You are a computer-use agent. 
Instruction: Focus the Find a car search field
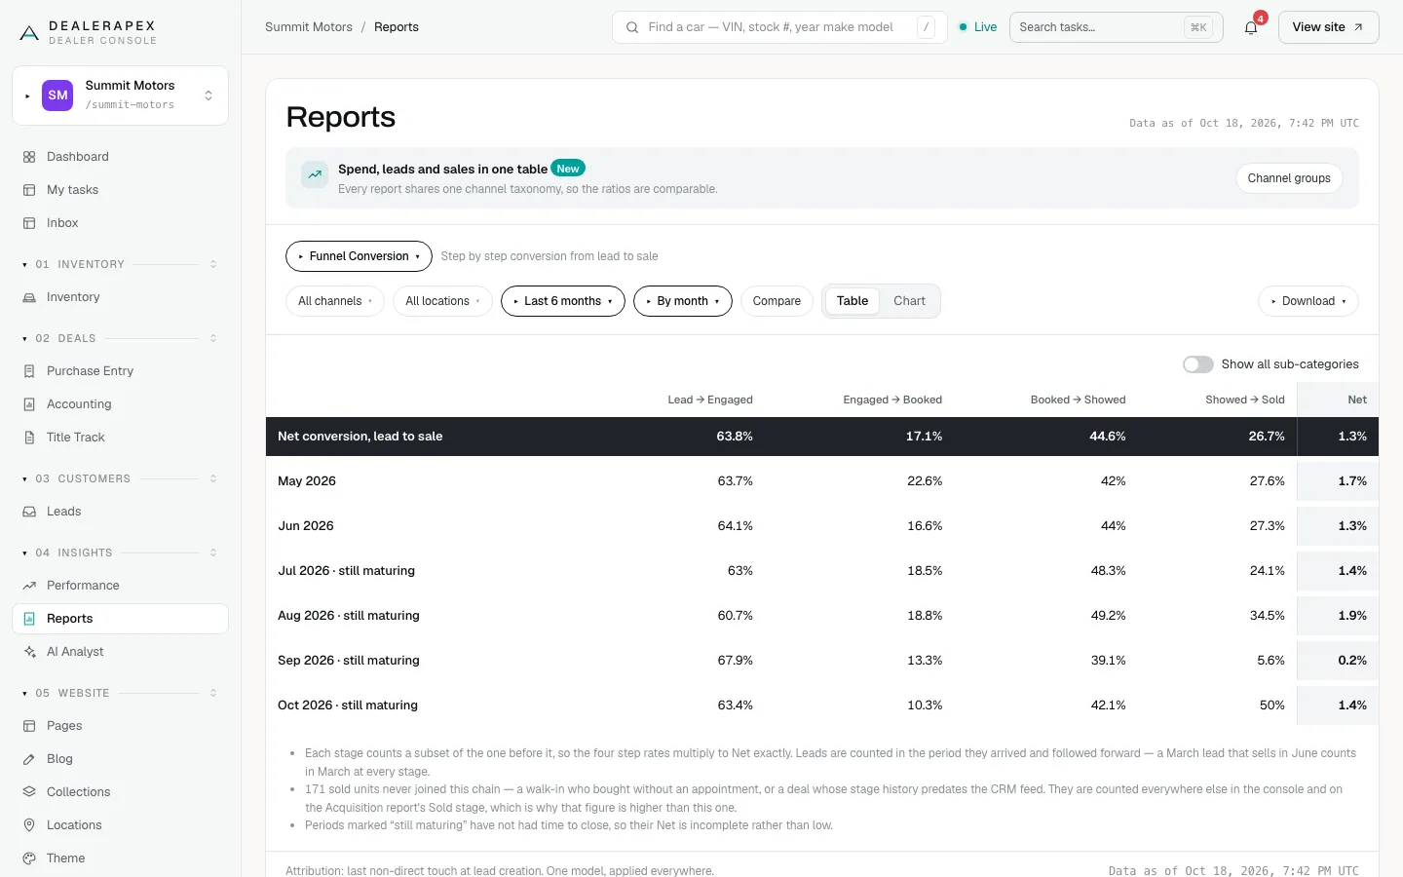coord(779,27)
